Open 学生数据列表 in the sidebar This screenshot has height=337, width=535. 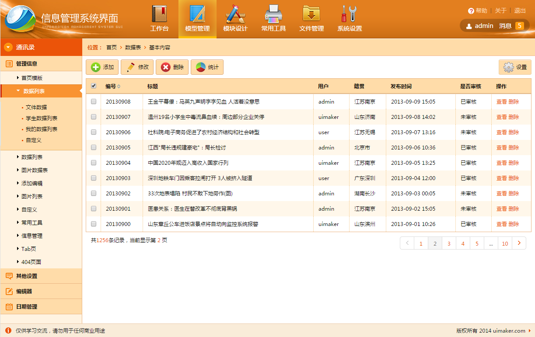pos(42,118)
